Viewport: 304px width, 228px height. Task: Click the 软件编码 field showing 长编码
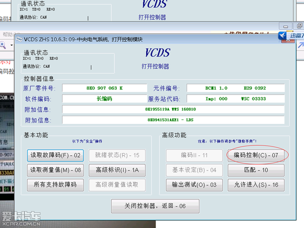pos(104,99)
